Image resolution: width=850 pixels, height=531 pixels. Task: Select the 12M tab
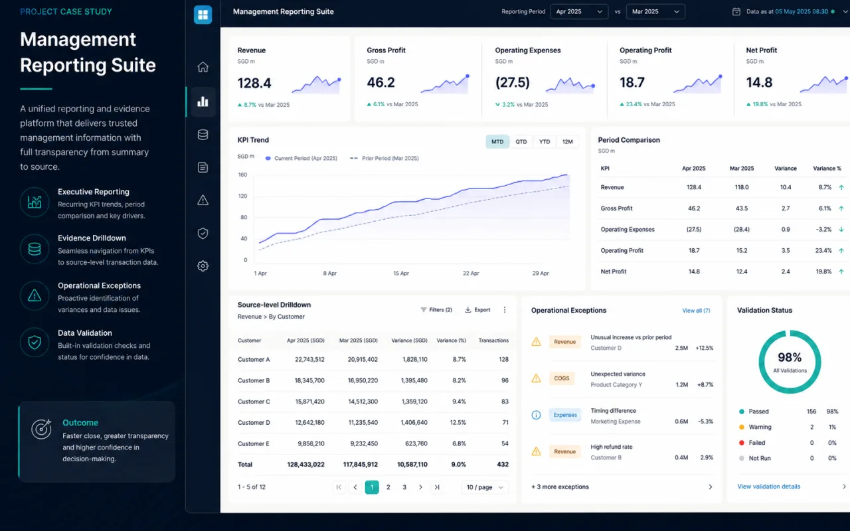pyautogui.click(x=567, y=141)
